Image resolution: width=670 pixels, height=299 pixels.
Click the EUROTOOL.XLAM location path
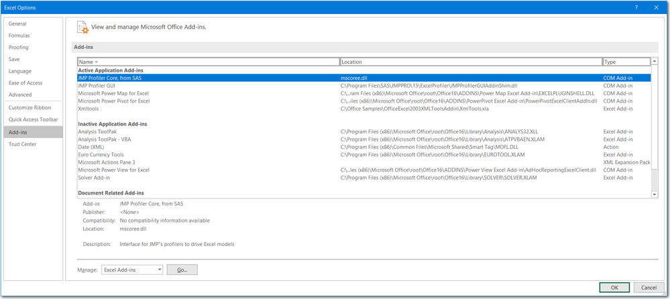pos(433,155)
